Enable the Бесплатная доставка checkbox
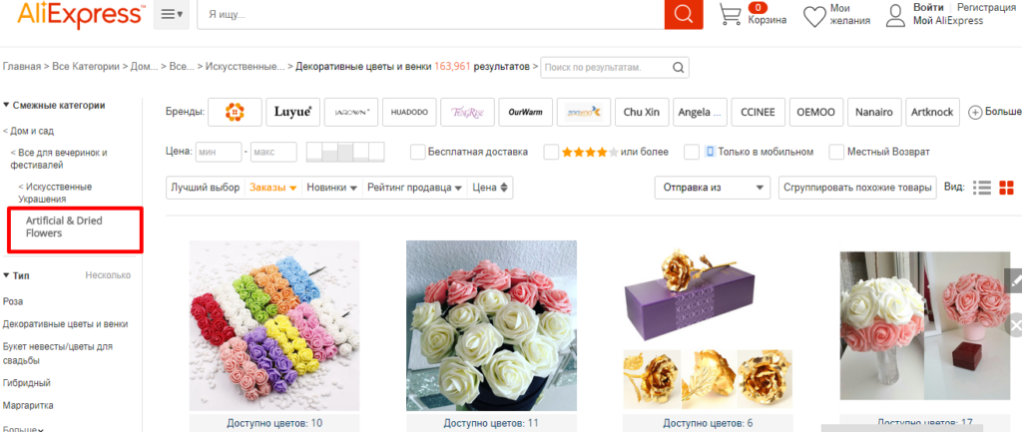The width and height of the screenshot is (1022, 432). click(x=418, y=153)
